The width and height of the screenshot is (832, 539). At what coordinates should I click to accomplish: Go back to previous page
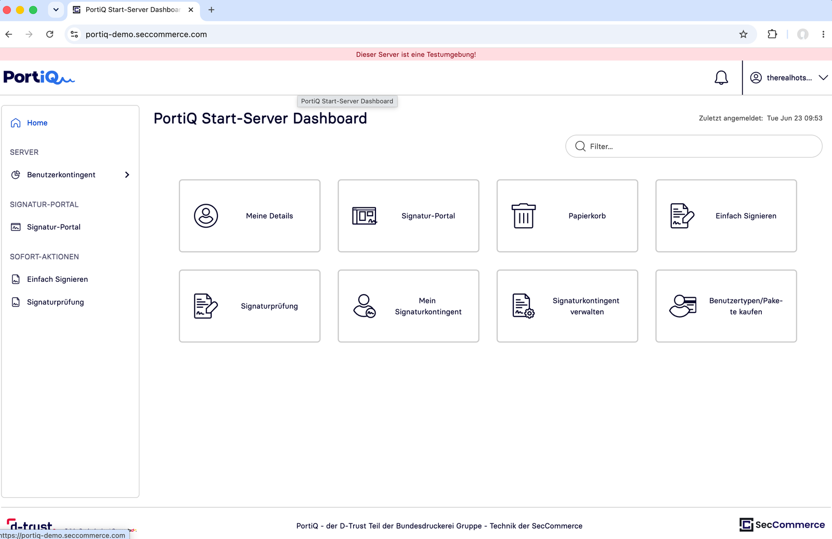9,34
